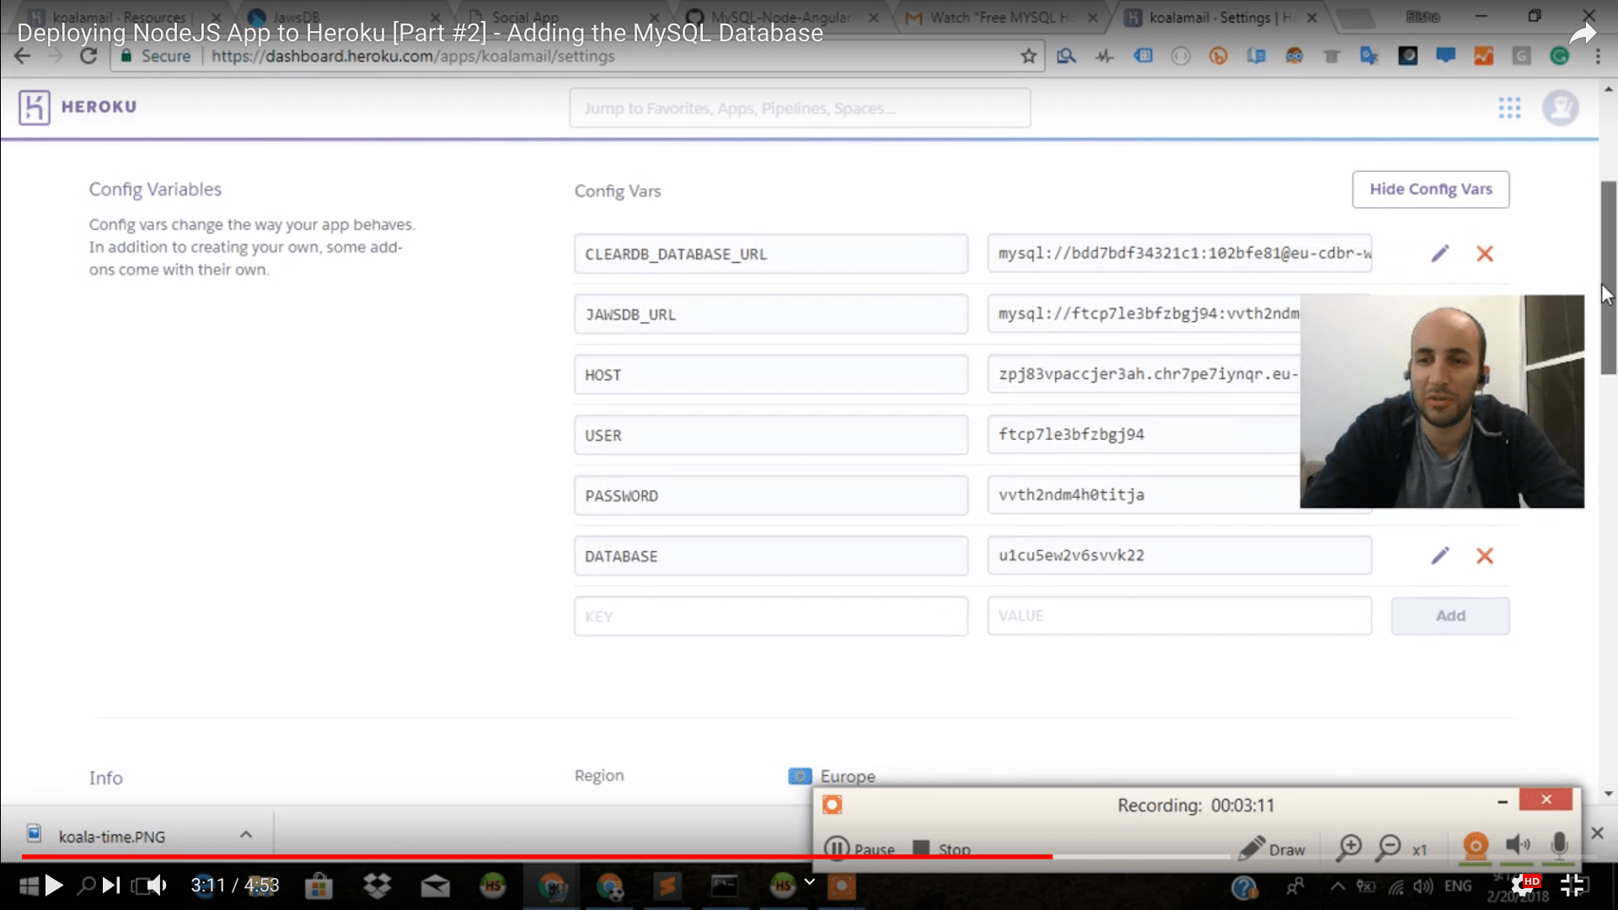Click the u1cu5ew2v6svvk22 value field
Image resolution: width=1618 pixels, height=910 pixels.
click(1179, 555)
